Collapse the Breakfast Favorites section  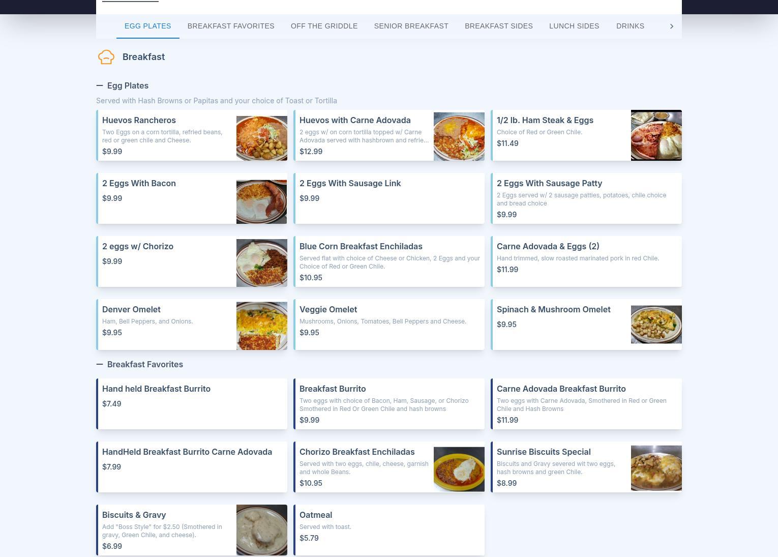point(100,365)
